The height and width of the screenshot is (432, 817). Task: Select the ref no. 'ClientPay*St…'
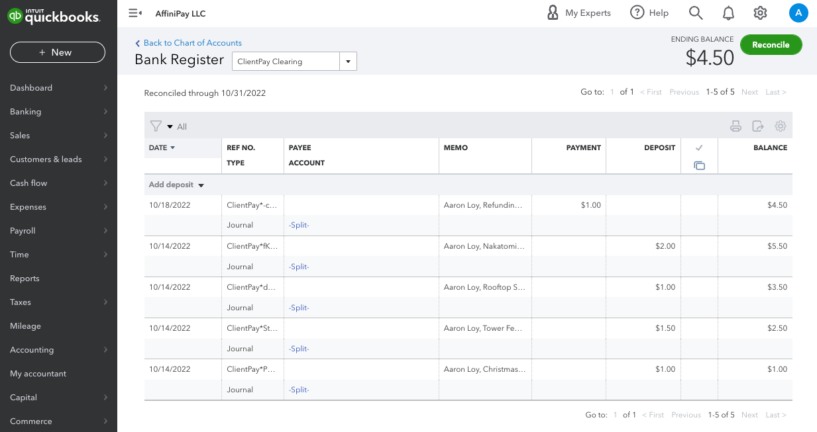coord(252,328)
